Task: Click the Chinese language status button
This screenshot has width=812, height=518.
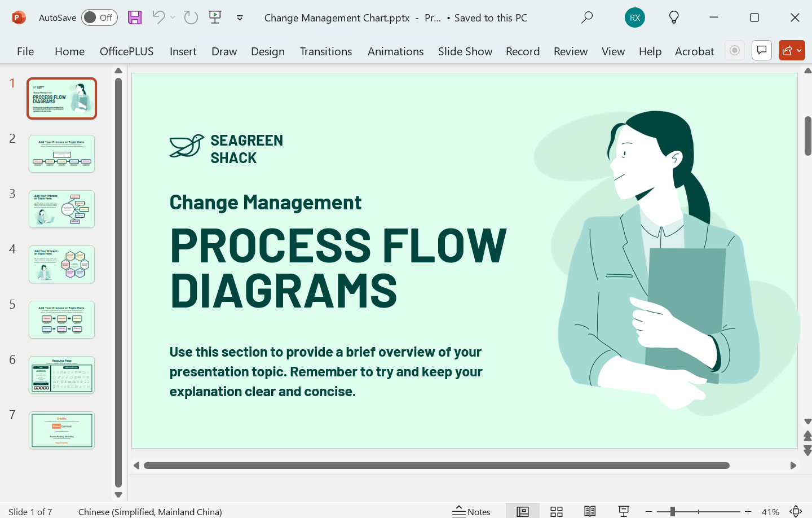Action: click(150, 512)
